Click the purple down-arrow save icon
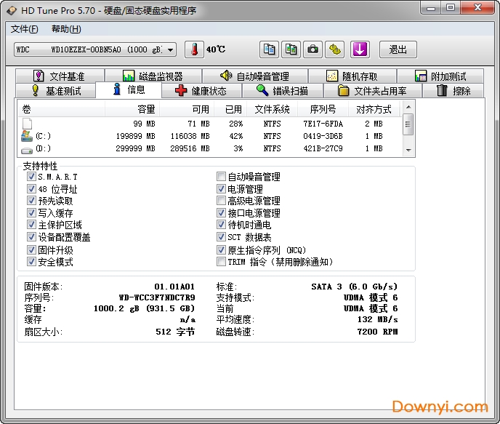 360,49
